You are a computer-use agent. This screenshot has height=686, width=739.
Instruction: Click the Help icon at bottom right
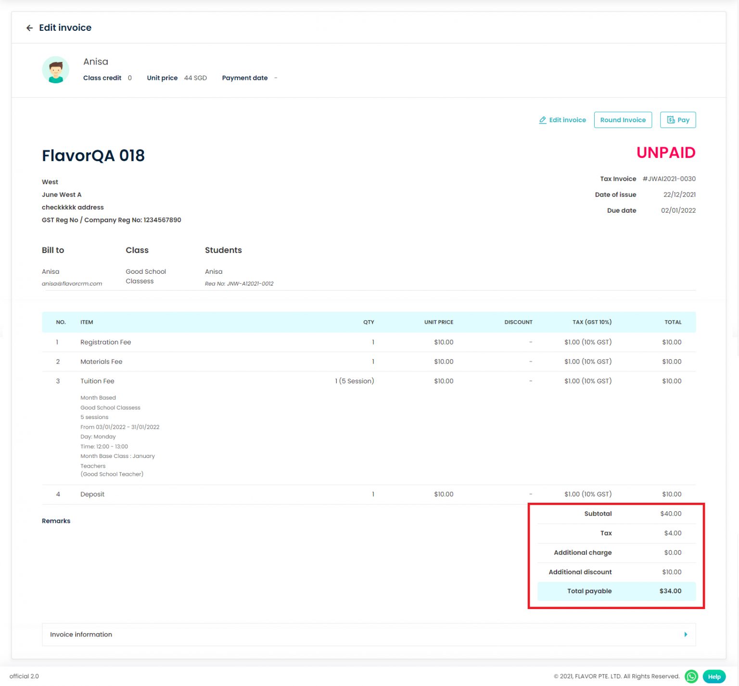tap(714, 676)
